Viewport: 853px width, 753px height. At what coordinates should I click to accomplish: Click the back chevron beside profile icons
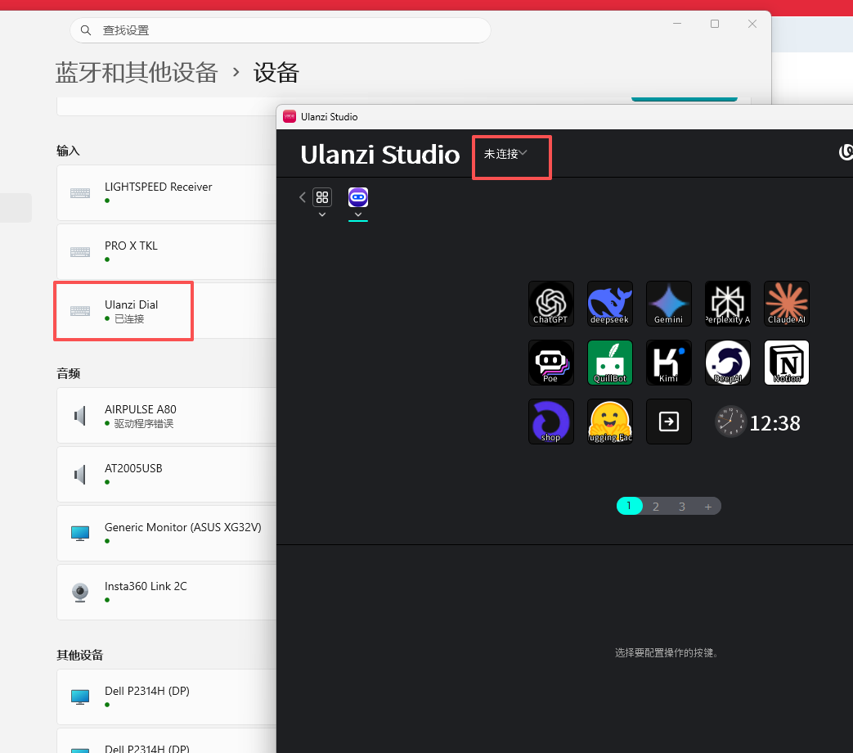pos(303,197)
